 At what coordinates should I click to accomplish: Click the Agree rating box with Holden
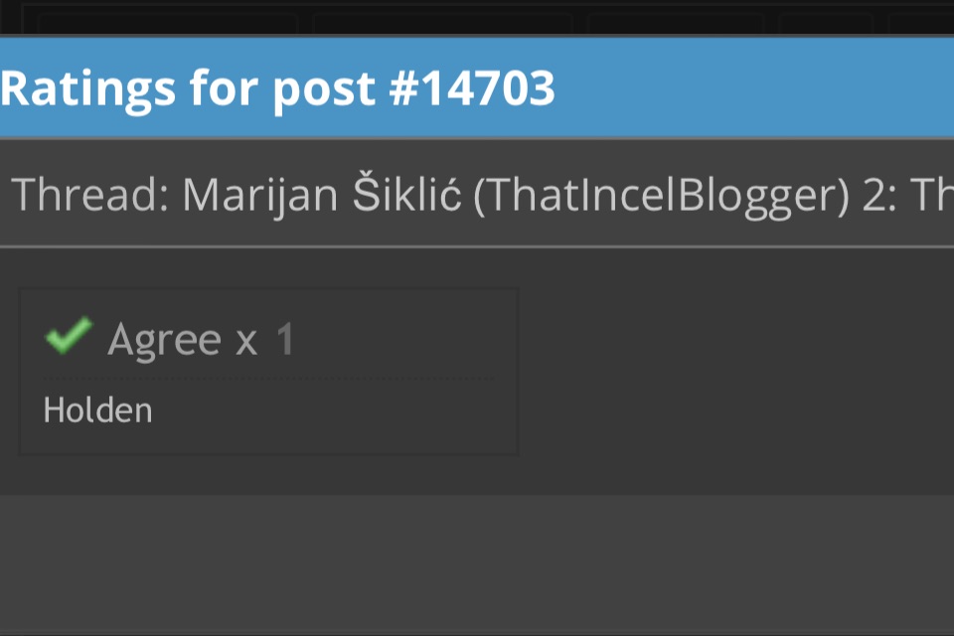point(268,372)
